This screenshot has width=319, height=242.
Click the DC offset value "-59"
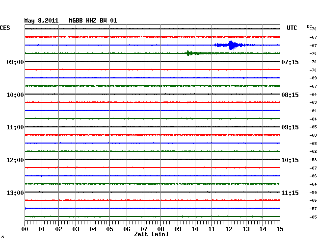click(313, 193)
